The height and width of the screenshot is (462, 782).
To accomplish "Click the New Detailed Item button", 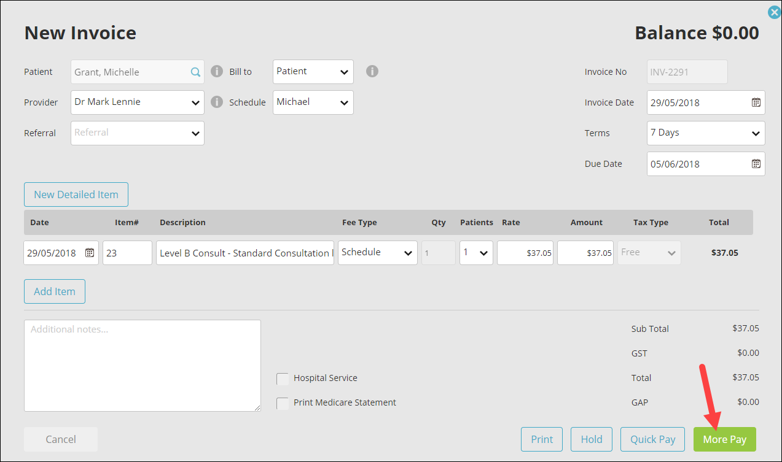I will click(76, 194).
